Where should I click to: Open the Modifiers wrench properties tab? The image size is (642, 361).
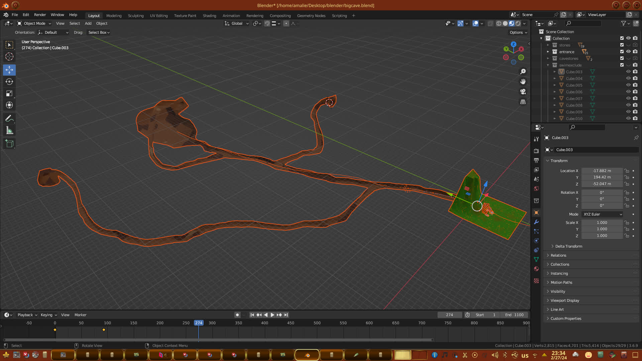coord(536,222)
